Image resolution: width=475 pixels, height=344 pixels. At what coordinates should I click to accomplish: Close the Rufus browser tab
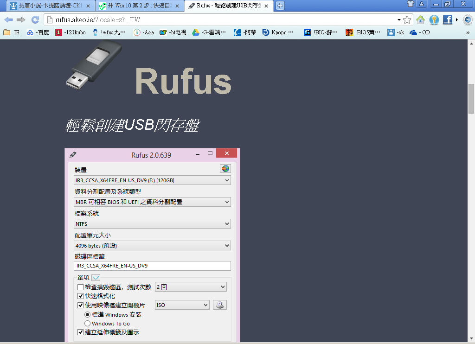pyautogui.click(x=266, y=6)
